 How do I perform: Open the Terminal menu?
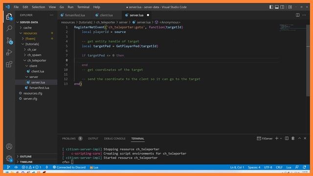pos(83,7)
